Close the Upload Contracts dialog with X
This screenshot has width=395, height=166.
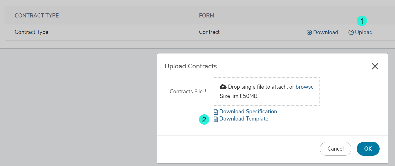tap(375, 66)
